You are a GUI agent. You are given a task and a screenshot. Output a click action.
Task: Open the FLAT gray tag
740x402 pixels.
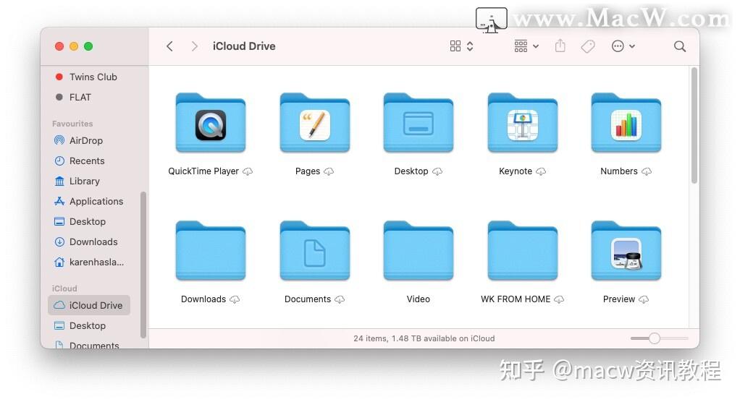click(74, 97)
